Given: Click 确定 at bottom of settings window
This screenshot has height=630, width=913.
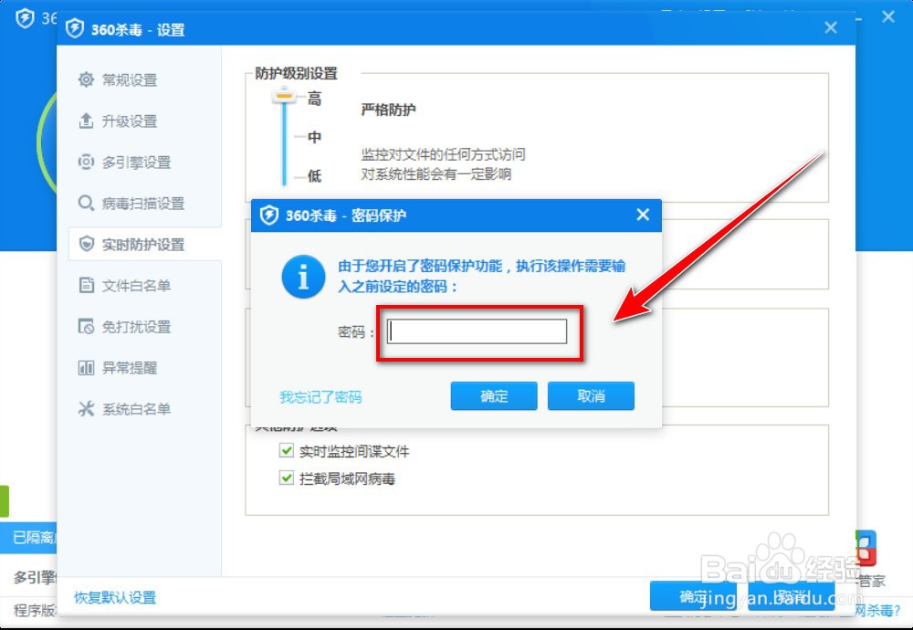Looking at the screenshot, I should pos(693,595).
